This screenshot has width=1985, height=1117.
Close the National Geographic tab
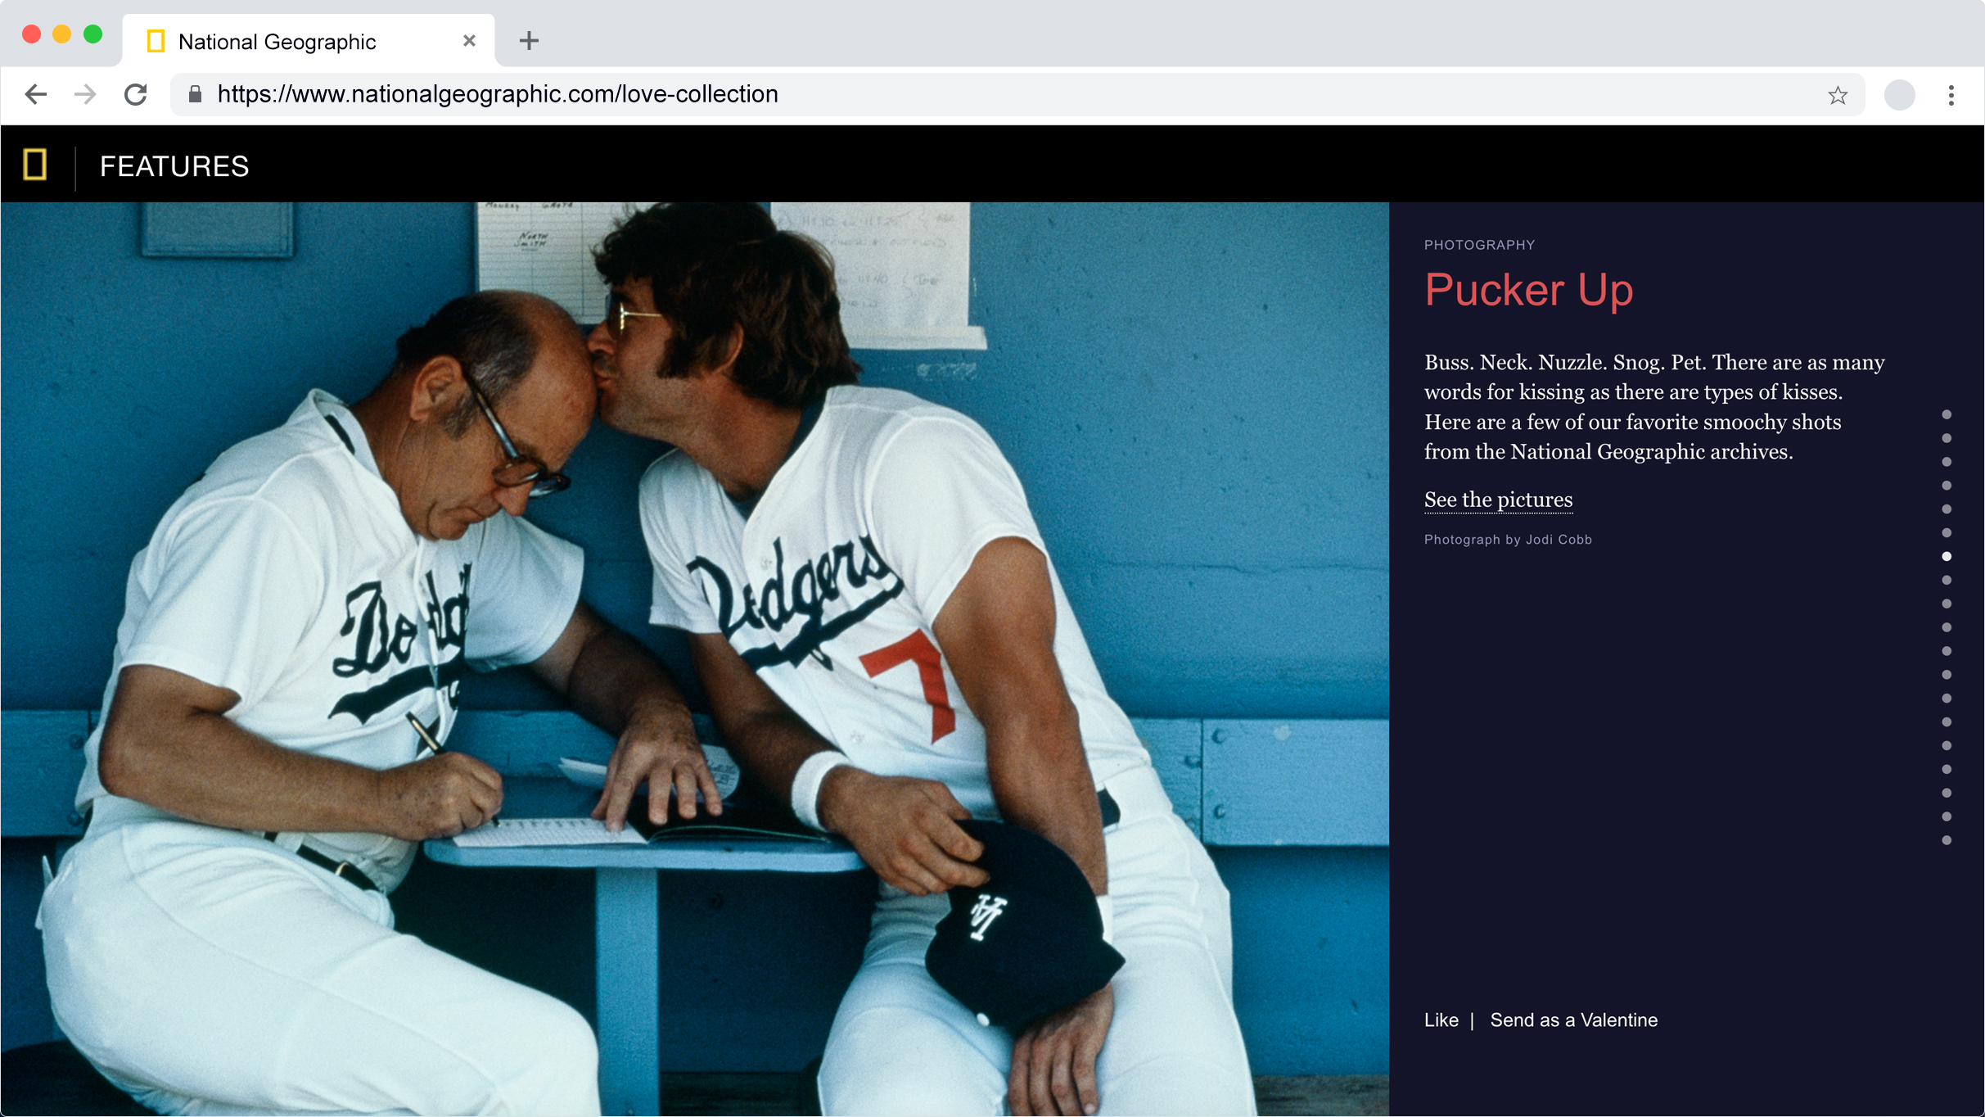tap(469, 40)
